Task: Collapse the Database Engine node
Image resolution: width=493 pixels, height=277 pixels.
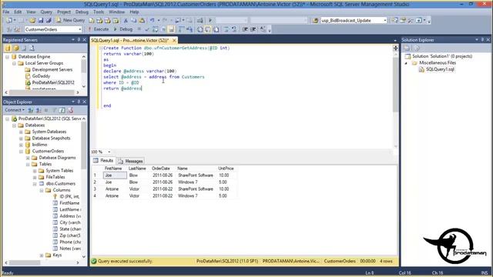Action: tap(7, 57)
